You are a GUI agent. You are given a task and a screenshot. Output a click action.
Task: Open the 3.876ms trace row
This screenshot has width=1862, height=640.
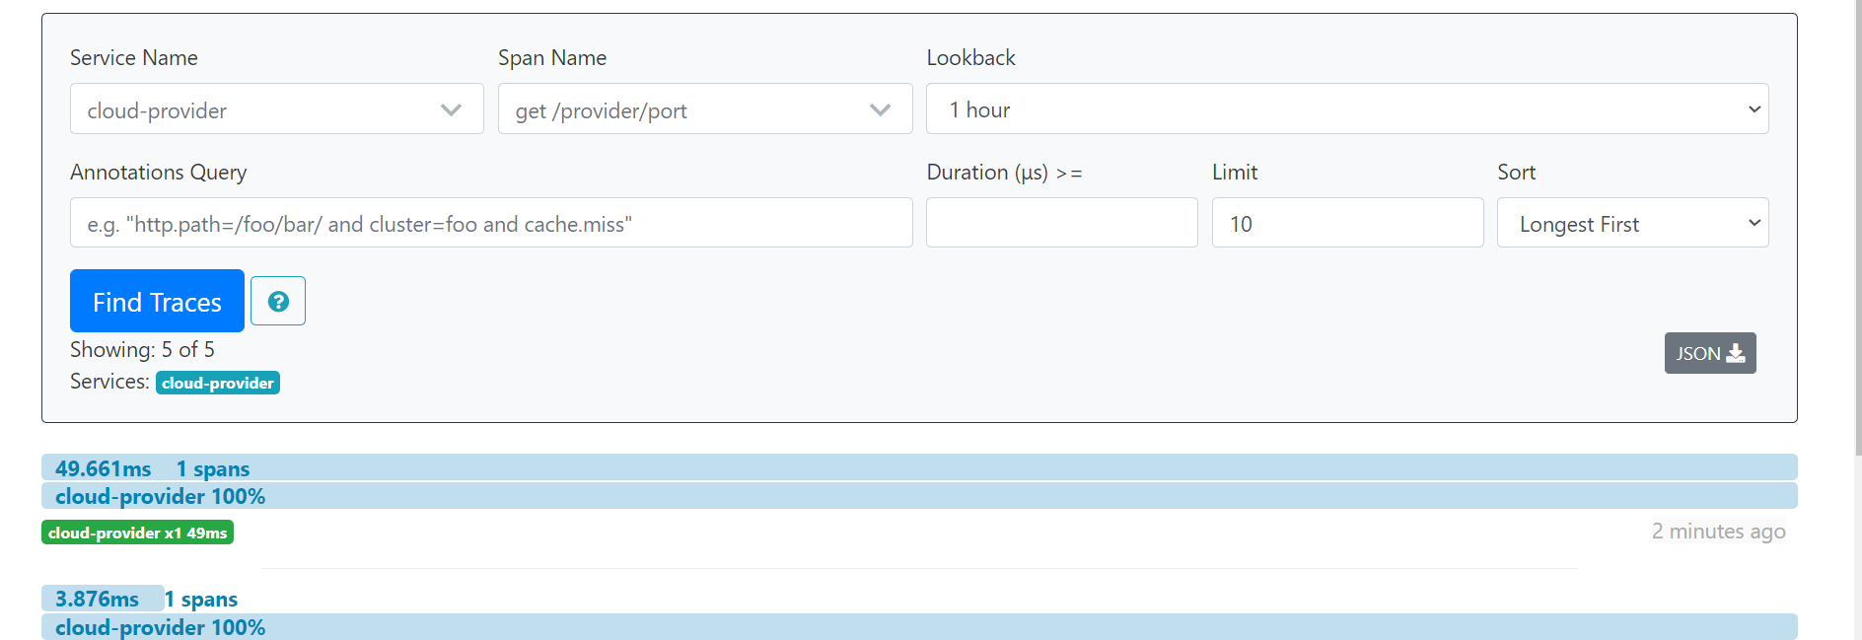(x=103, y=599)
